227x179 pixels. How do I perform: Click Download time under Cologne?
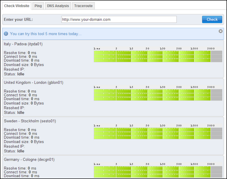[x=22, y=176]
